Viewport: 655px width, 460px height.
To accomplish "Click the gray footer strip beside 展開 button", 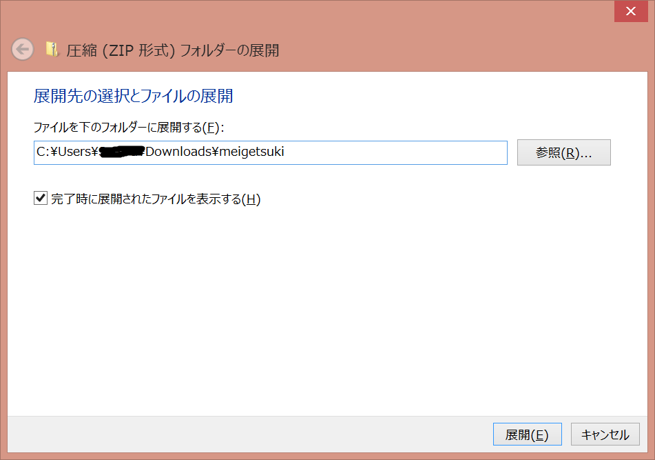I will pyautogui.click(x=250, y=434).
